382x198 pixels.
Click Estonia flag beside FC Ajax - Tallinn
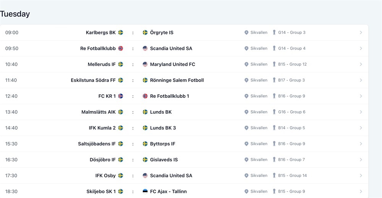tap(145, 192)
